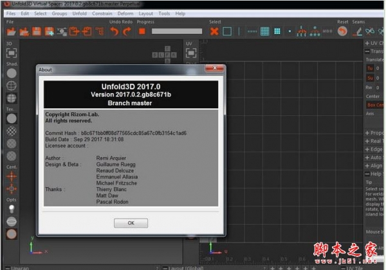The width and height of the screenshot is (386, 270).
Task: Expand the UV panel section
Action: coord(367,43)
